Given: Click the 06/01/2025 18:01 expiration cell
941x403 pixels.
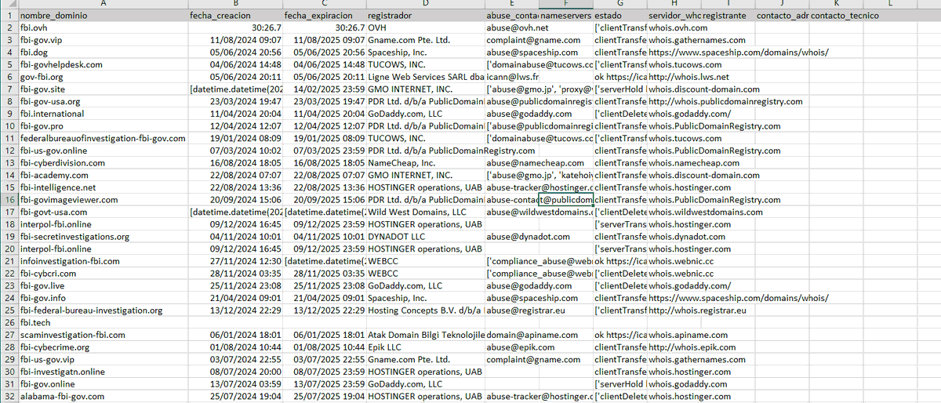Looking at the screenshot, I should pyautogui.click(x=325, y=335).
